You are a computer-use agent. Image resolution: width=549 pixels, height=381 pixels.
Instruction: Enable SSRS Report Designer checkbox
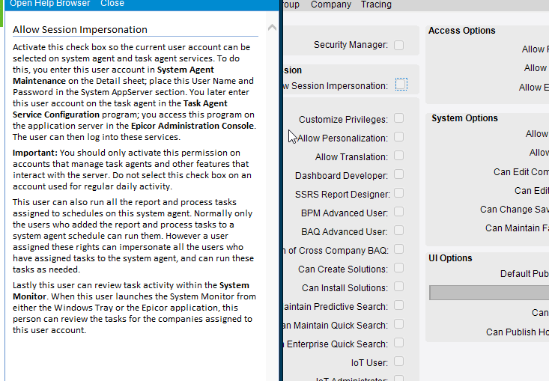click(x=399, y=193)
